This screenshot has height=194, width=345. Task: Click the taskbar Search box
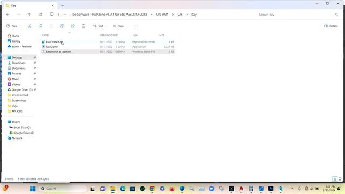[64, 189]
